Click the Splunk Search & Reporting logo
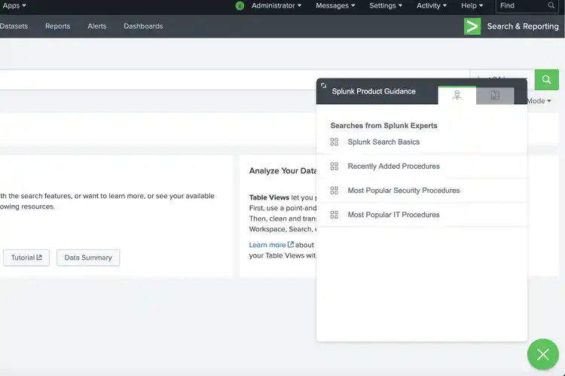 472,26
